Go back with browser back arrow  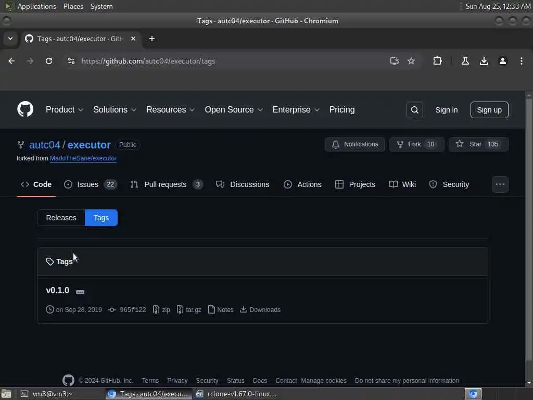click(11, 61)
